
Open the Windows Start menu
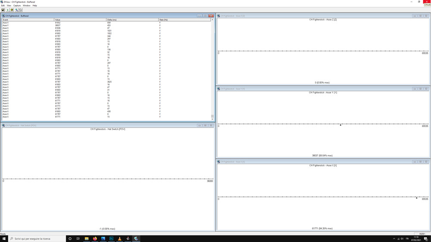4,239
